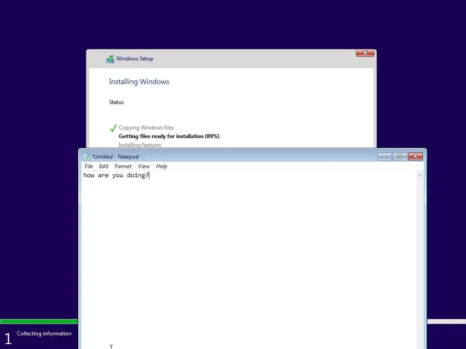466x349 pixels.
Task: Click the 'Windows Setup' title text
Action: pyautogui.click(x=135, y=59)
